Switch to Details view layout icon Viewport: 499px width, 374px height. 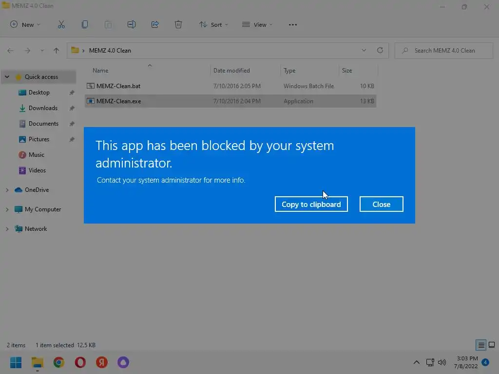pos(481,345)
